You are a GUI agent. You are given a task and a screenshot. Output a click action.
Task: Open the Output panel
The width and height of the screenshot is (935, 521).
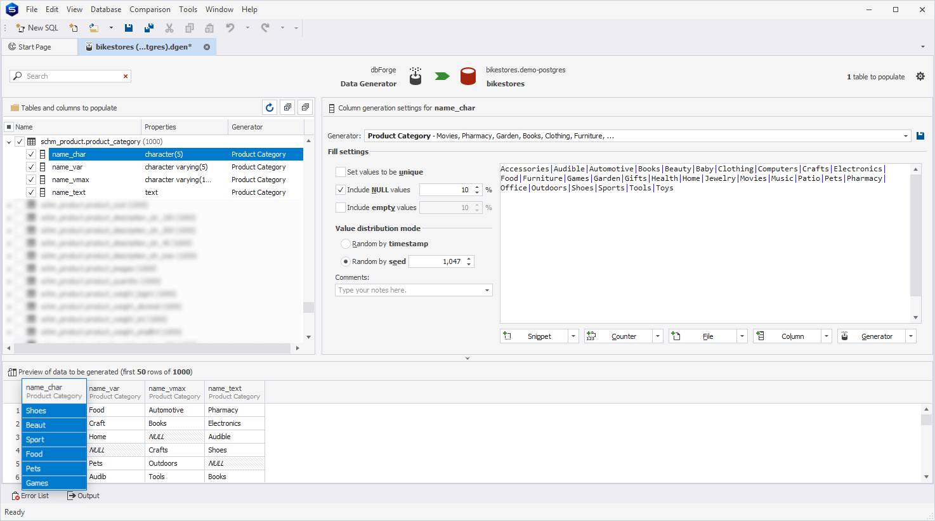point(83,496)
